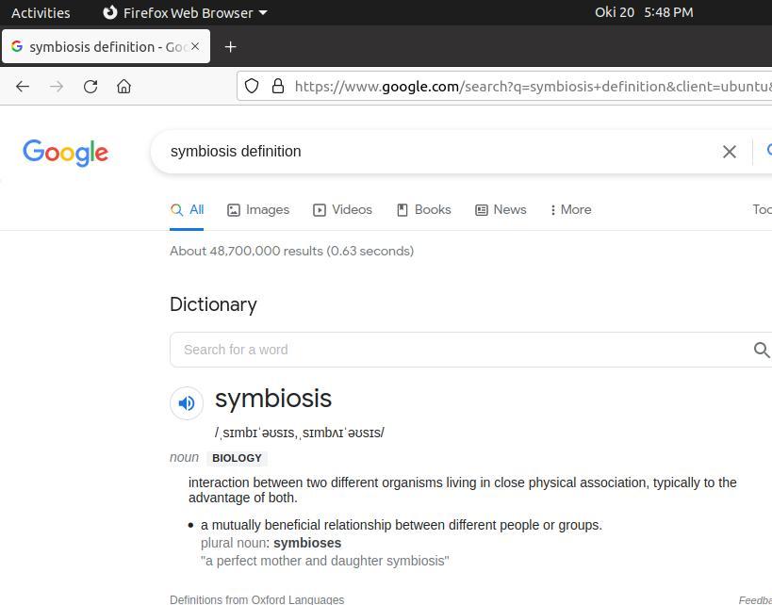The height and width of the screenshot is (605, 772).
Task: Click the 'About 48,700,000 results' text
Action: pos(291,251)
